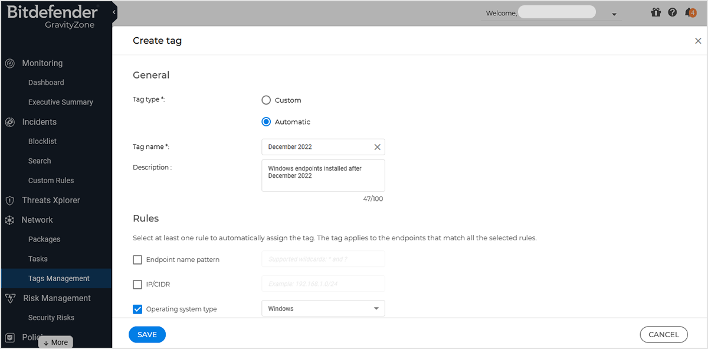The image size is (708, 349).
Task: Select the Incidents icon in the sidebar
Action: click(9, 121)
